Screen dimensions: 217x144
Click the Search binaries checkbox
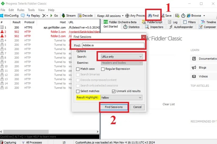[78, 74]
